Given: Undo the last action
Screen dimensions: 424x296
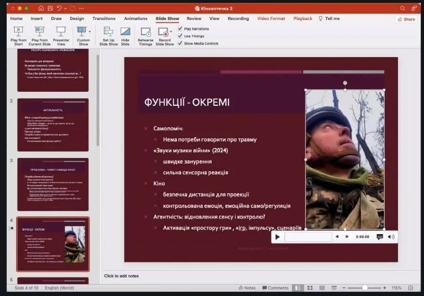Looking at the screenshot, I should 60,8.
